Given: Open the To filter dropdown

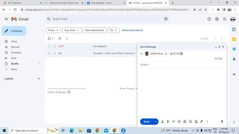Looking at the screenshot, I should [114, 30].
